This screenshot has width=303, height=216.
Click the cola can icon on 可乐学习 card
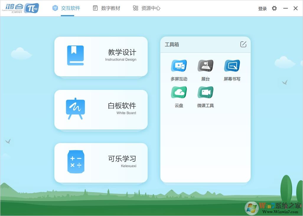[76, 162]
